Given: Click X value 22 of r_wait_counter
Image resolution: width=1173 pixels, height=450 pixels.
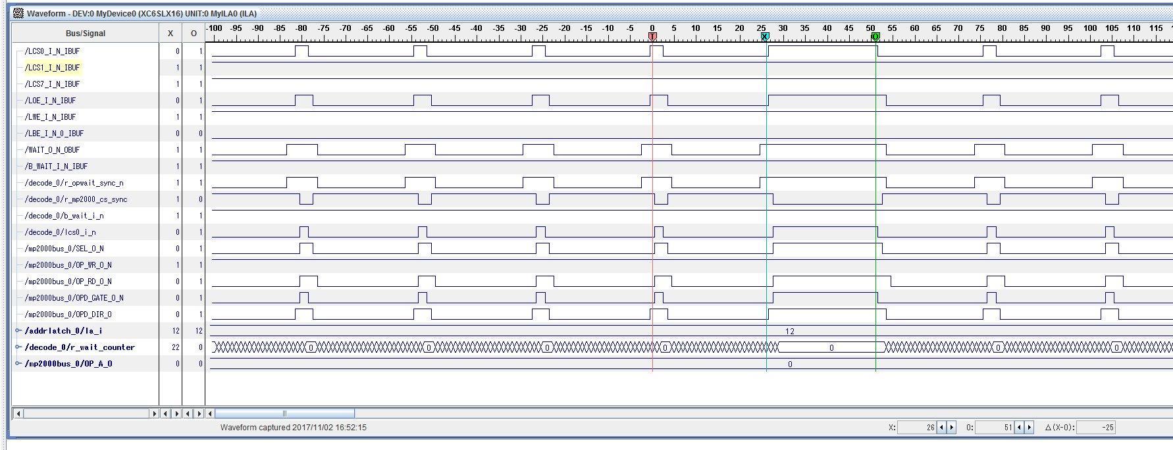Looking at the screenshot, I should pyautogui.click(x=175, y=347).
